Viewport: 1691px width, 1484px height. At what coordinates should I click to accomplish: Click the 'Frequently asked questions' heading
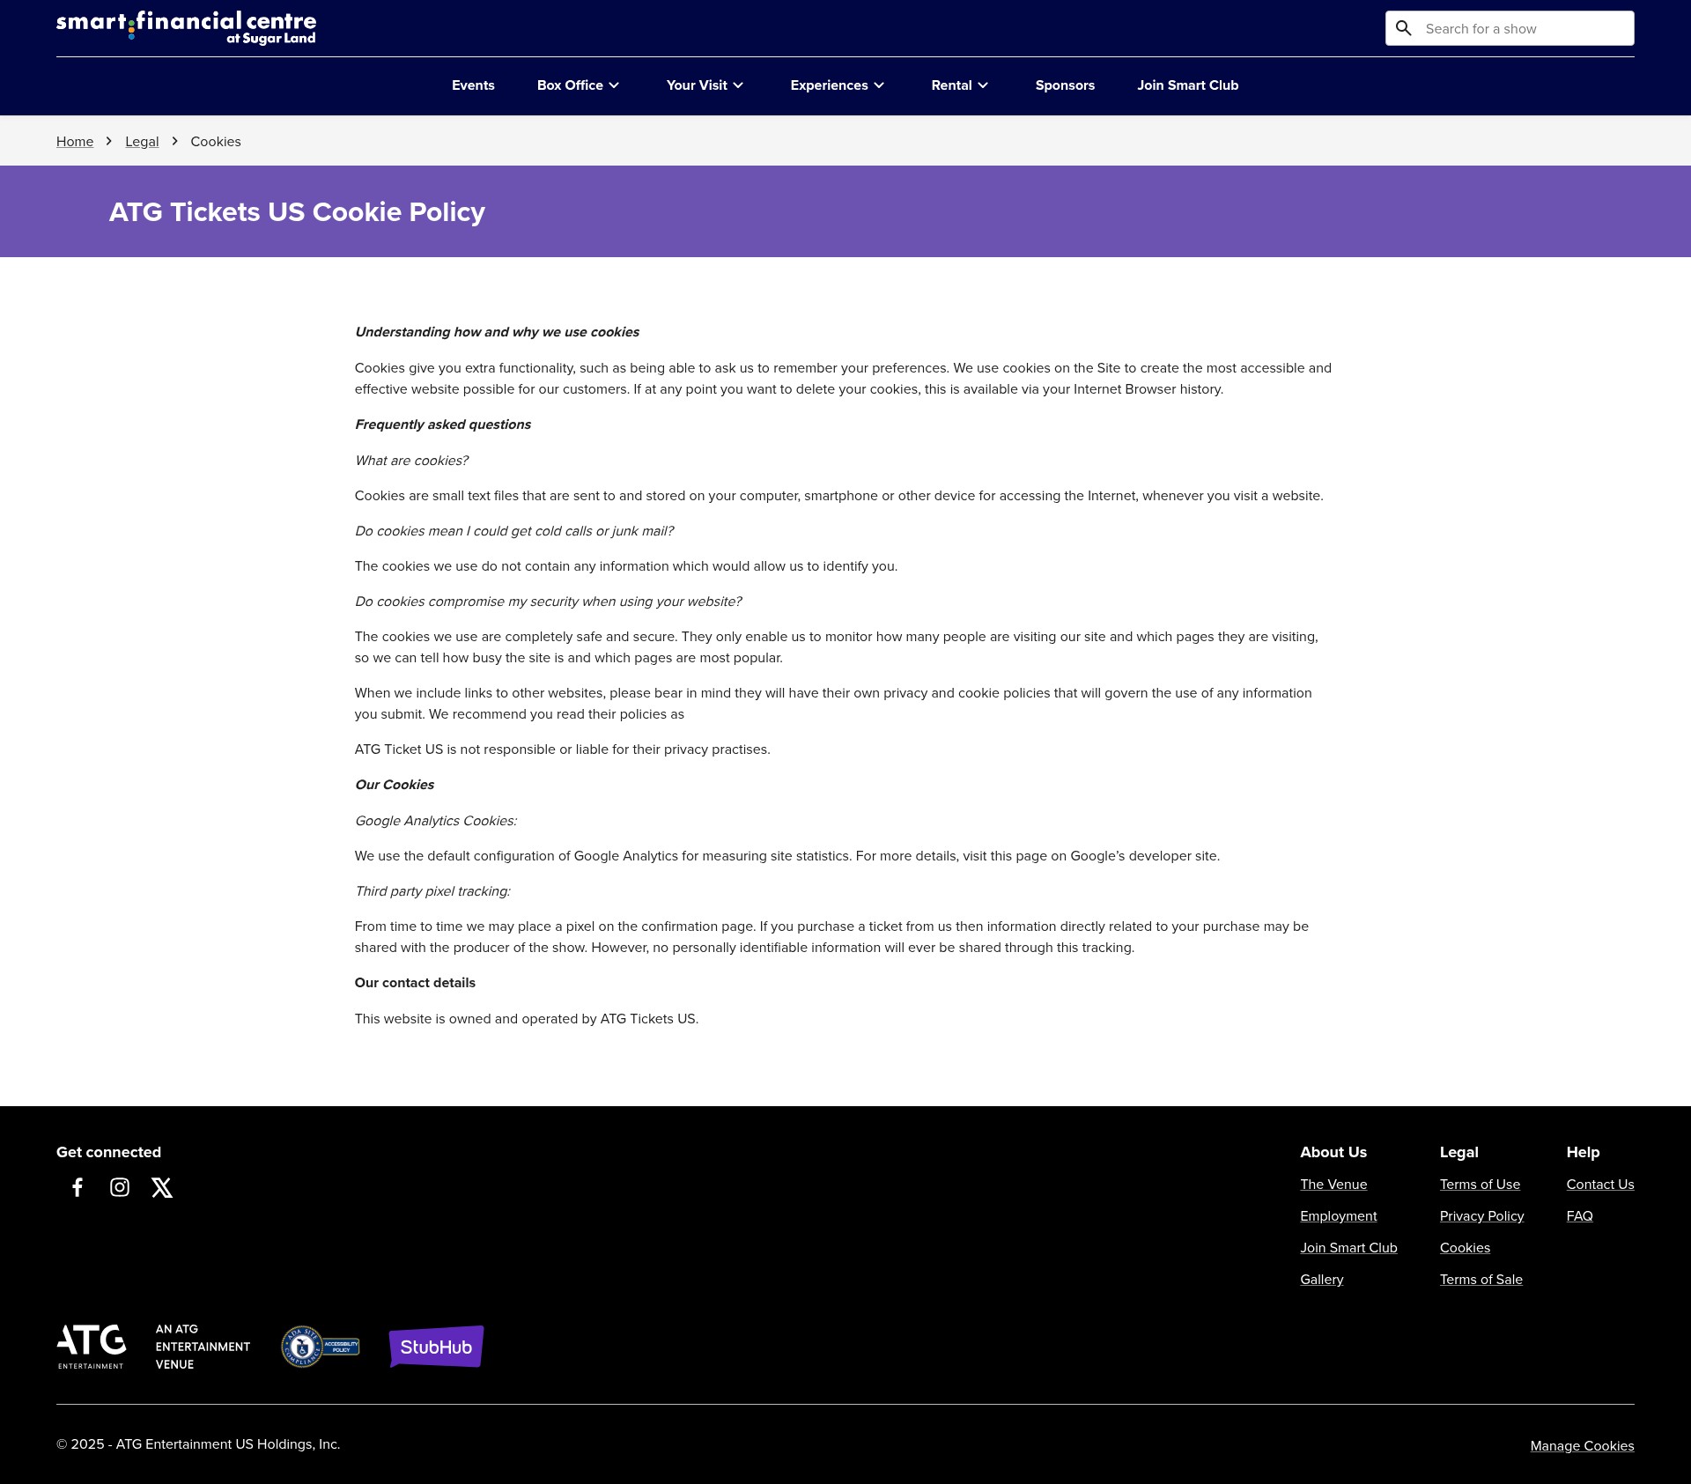pyautogui.click(x=443, y=425)
